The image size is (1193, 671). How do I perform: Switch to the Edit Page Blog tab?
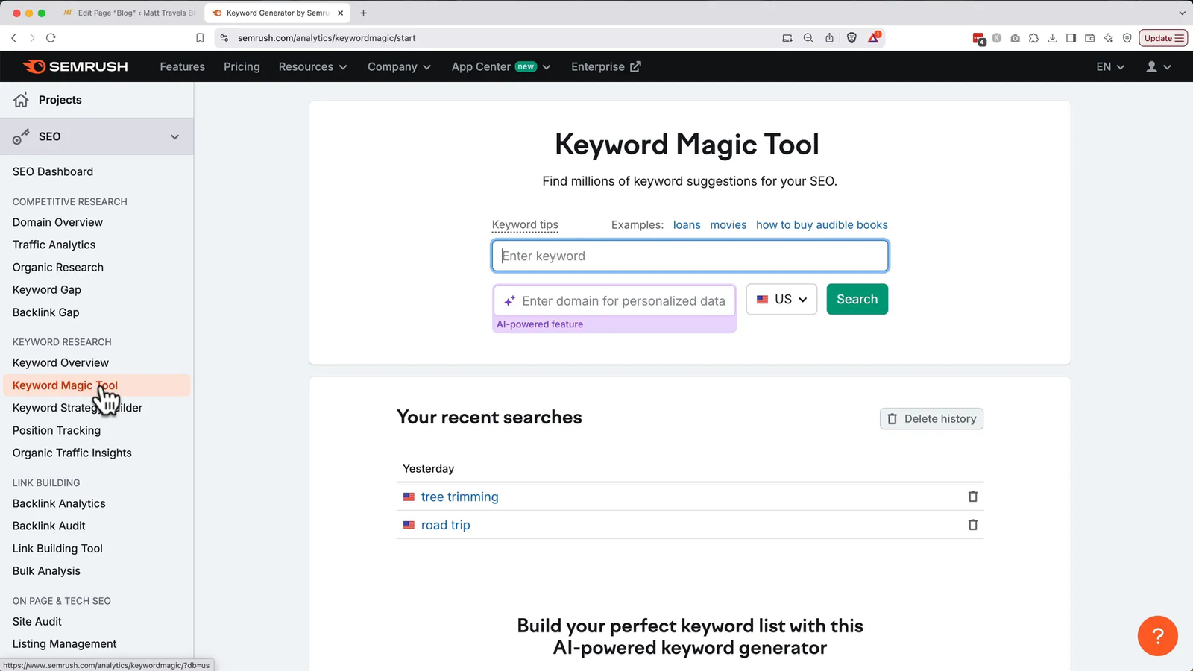click(128, 13)
